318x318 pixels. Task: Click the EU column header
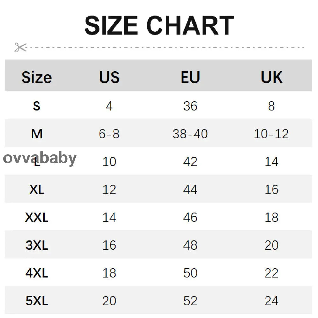click(190, 77)
